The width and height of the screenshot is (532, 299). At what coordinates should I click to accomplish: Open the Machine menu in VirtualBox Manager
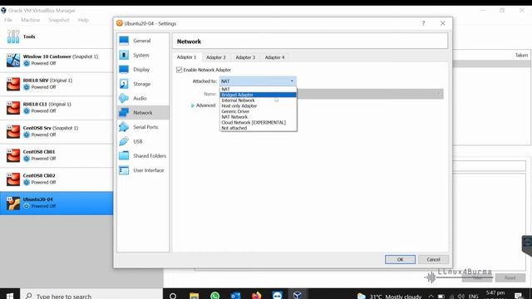[x=30, y=20]
